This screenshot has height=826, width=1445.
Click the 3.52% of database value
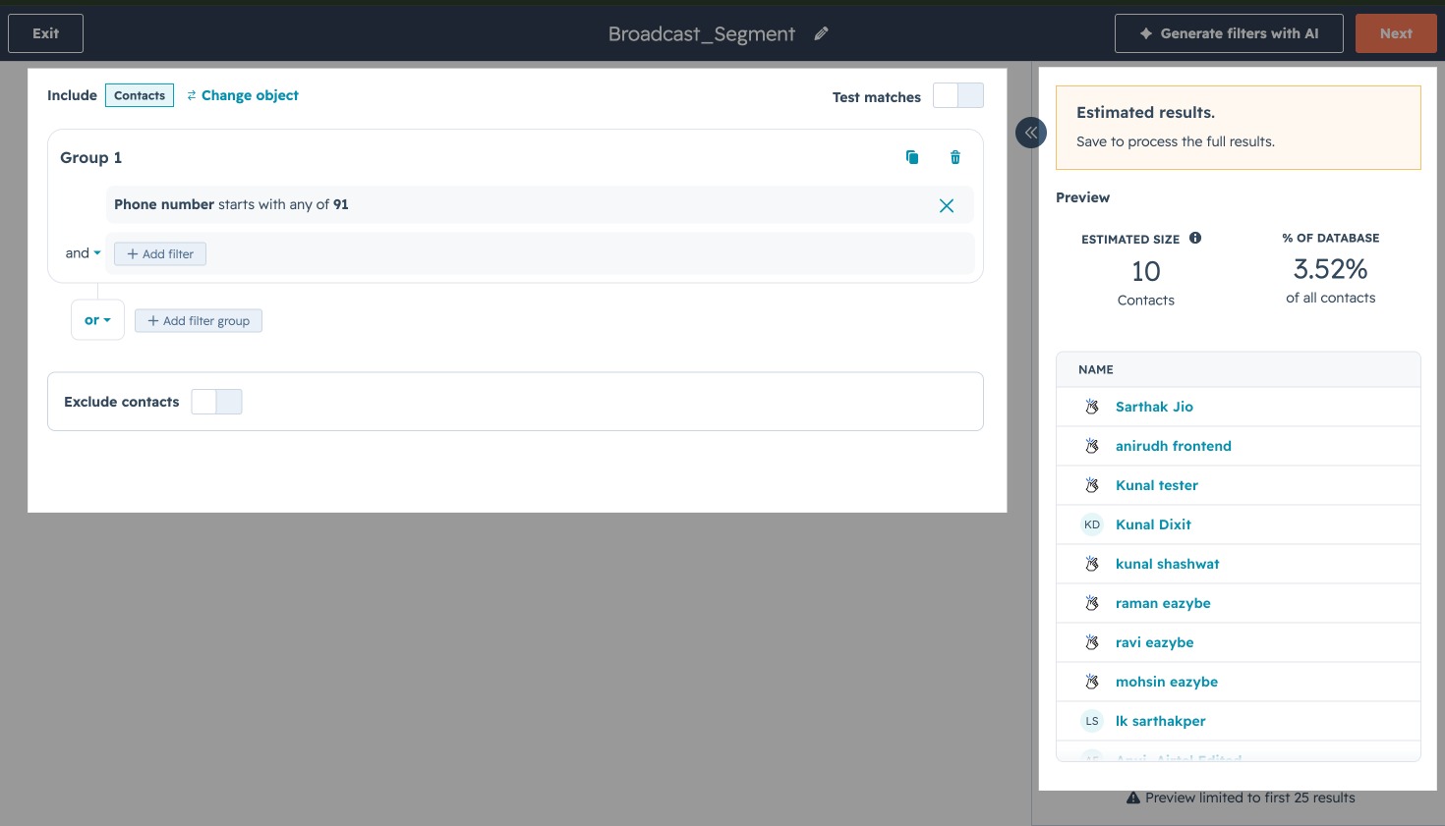(x=1331, y=269)
